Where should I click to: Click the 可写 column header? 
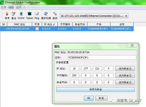[x=37, y=24]
